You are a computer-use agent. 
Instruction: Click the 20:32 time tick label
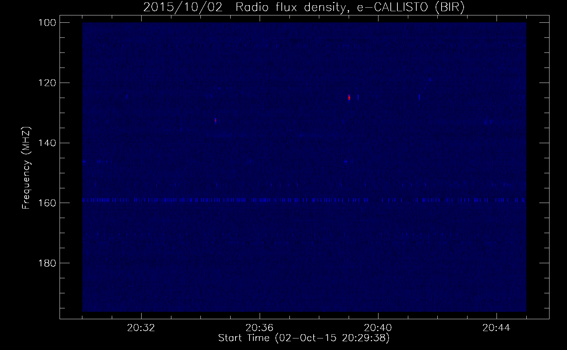click(141, 328)
